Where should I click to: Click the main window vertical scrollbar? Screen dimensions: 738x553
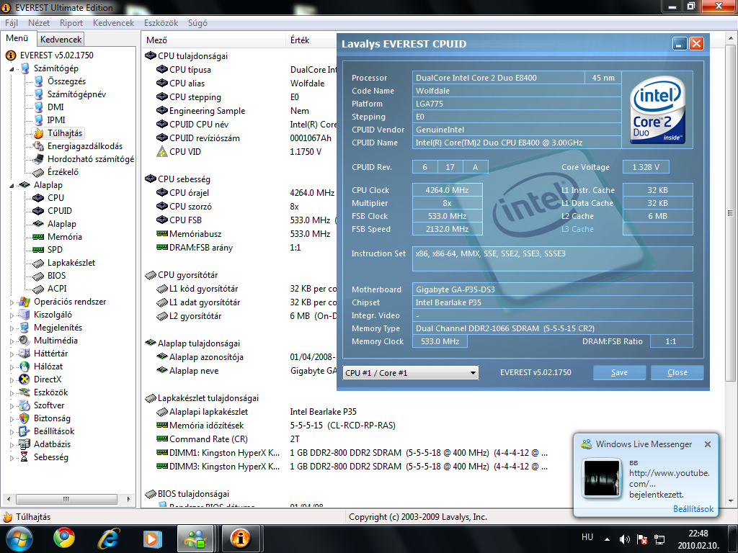click(x=730, y=271)
